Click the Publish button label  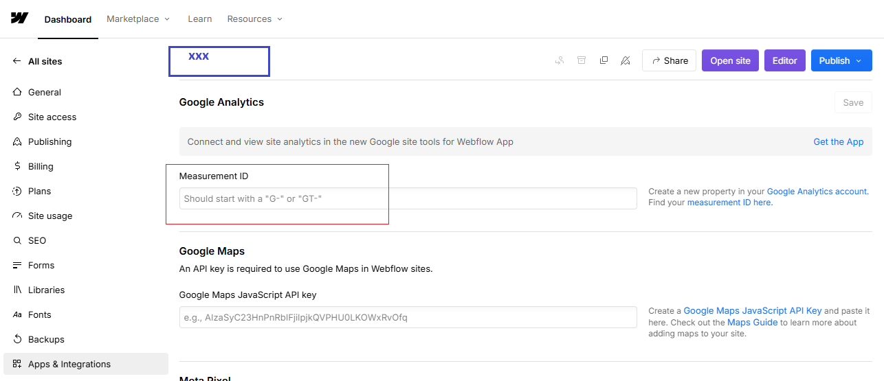tap(835, 60)
